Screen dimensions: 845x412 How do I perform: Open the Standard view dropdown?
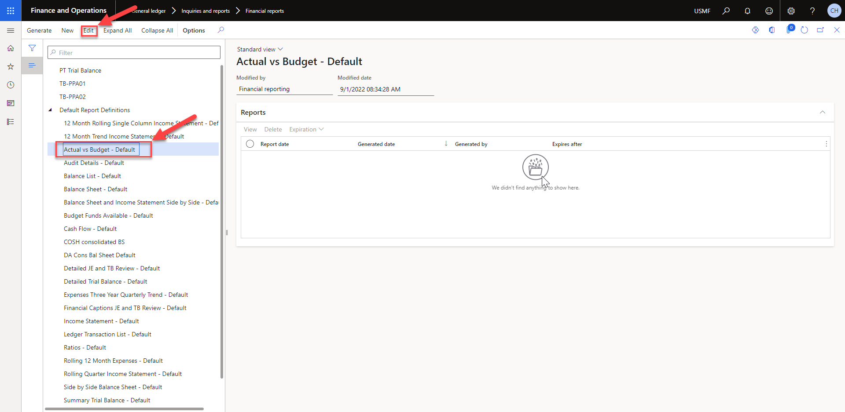(x=260, y=49)
